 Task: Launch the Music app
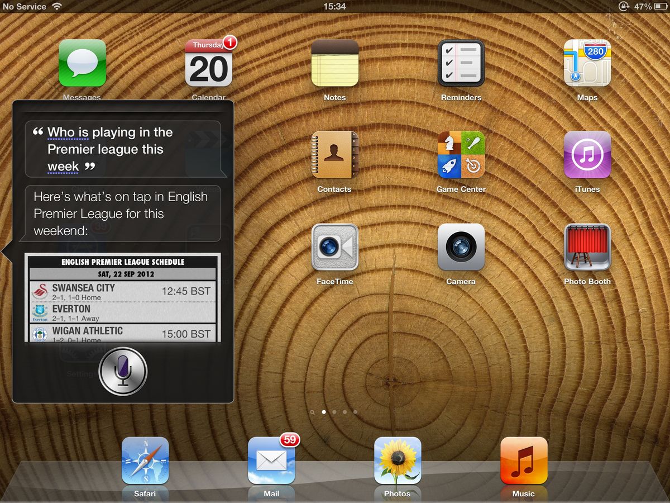tap(524, 459)
